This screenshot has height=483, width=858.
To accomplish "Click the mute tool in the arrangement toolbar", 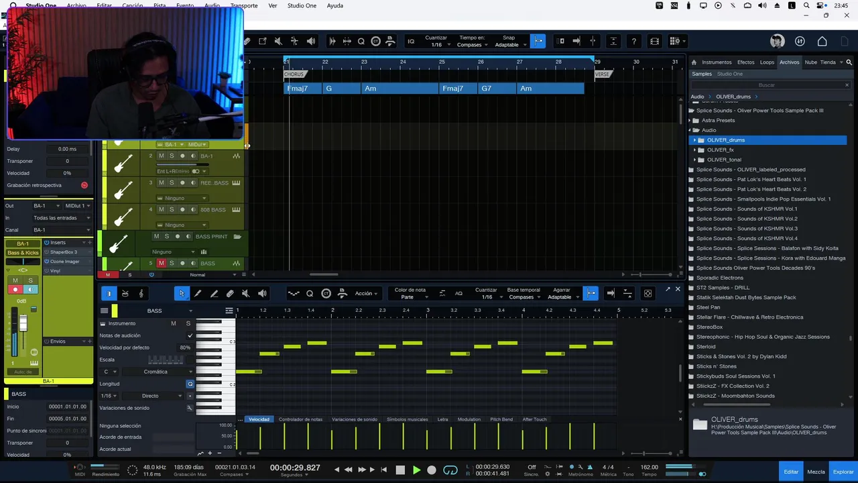I will pyautogui.click(x=278, y=41).
